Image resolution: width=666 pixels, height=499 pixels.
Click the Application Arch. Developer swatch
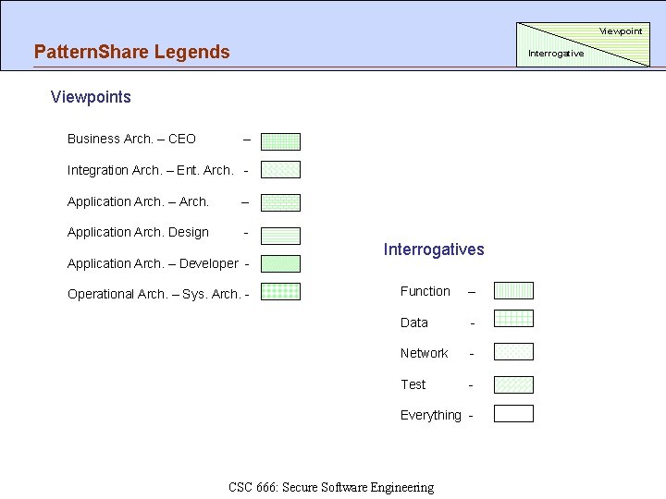(281, 264)
